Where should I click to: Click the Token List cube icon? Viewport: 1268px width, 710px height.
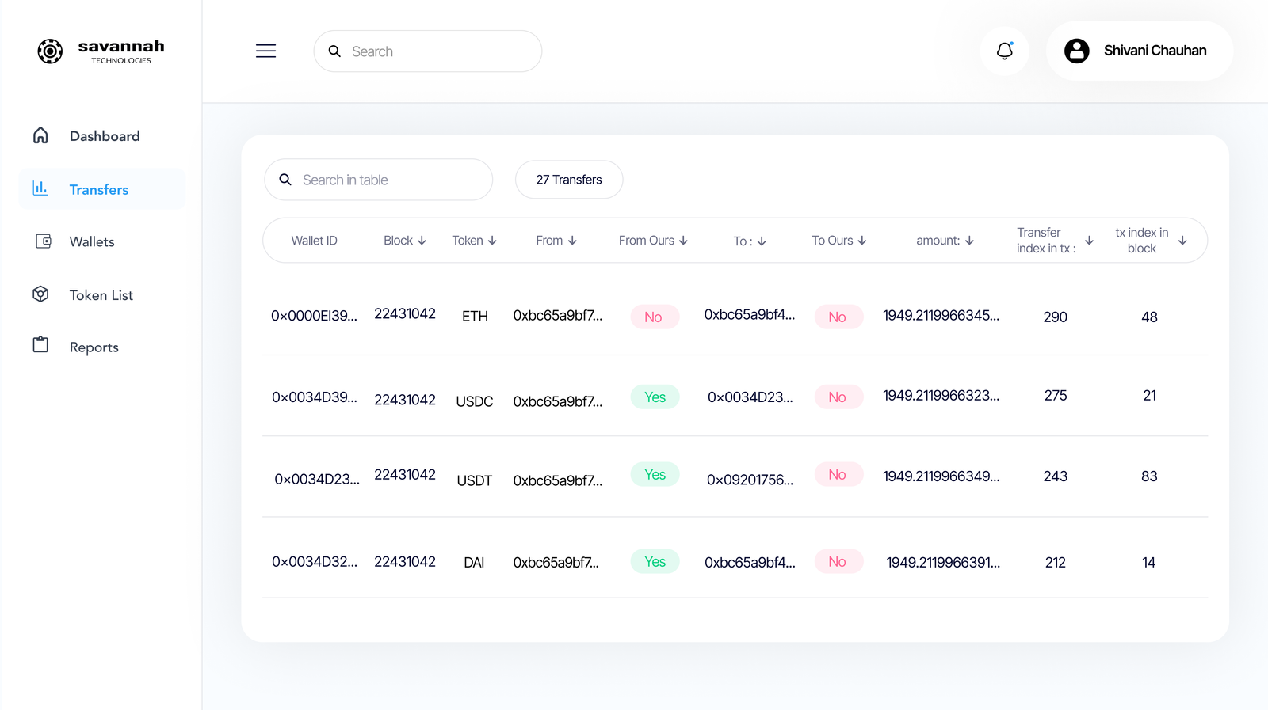click(x=40, y=294)
